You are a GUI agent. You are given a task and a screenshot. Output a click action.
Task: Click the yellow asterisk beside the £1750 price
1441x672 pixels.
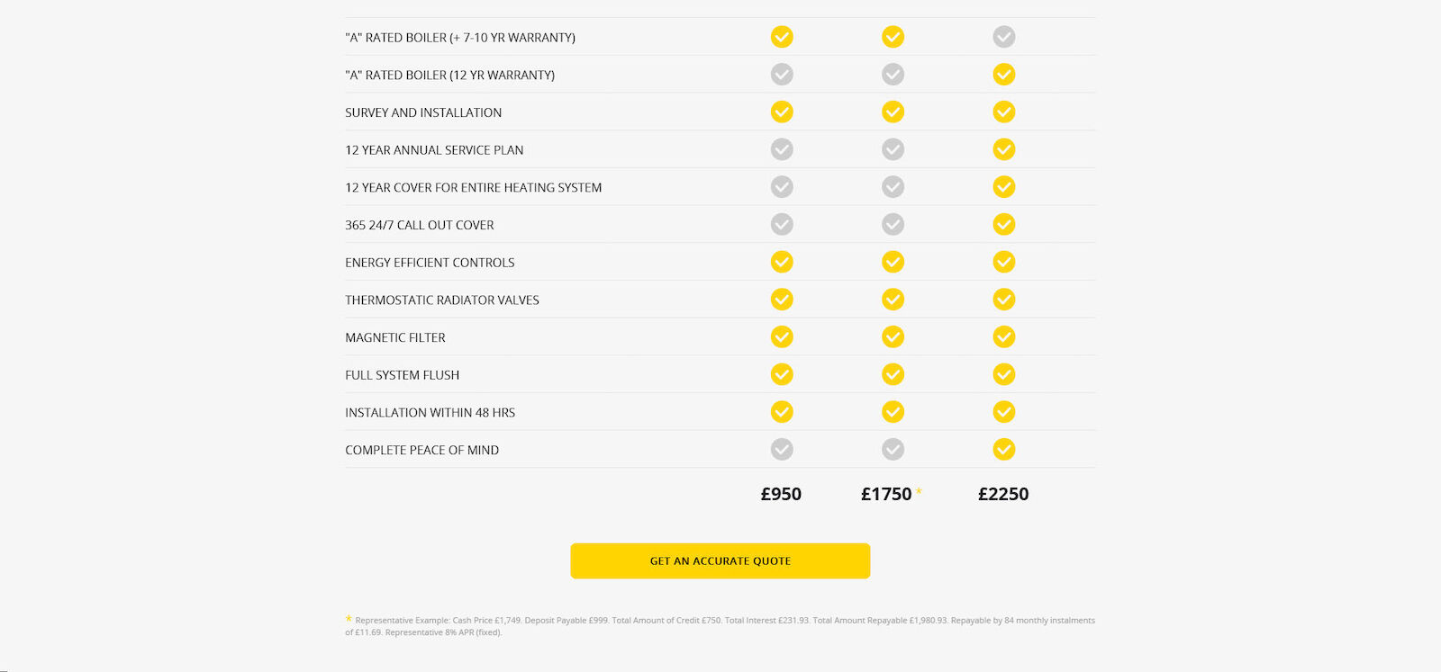[x=919, y=491]
